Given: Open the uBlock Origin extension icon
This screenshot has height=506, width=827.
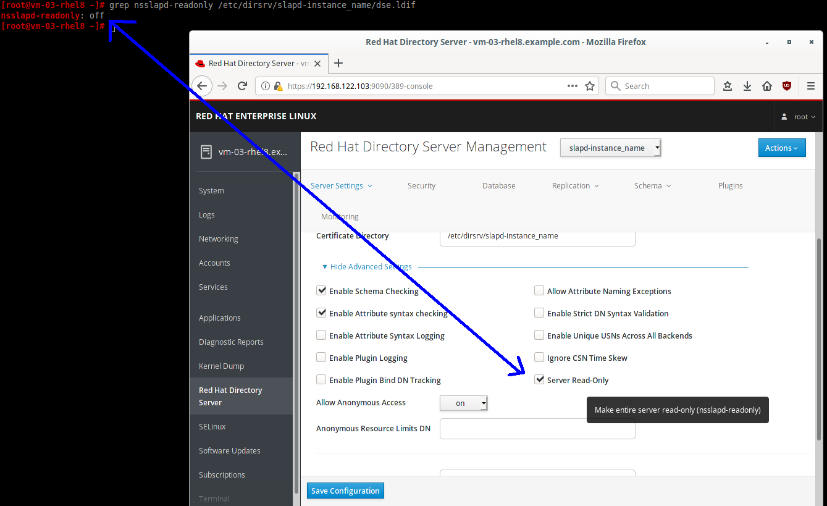Looking at the screenshot, I should 787,86.
